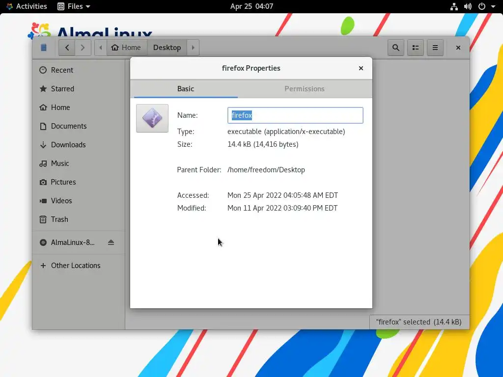Click the Type value executable text

pos(286,132)
